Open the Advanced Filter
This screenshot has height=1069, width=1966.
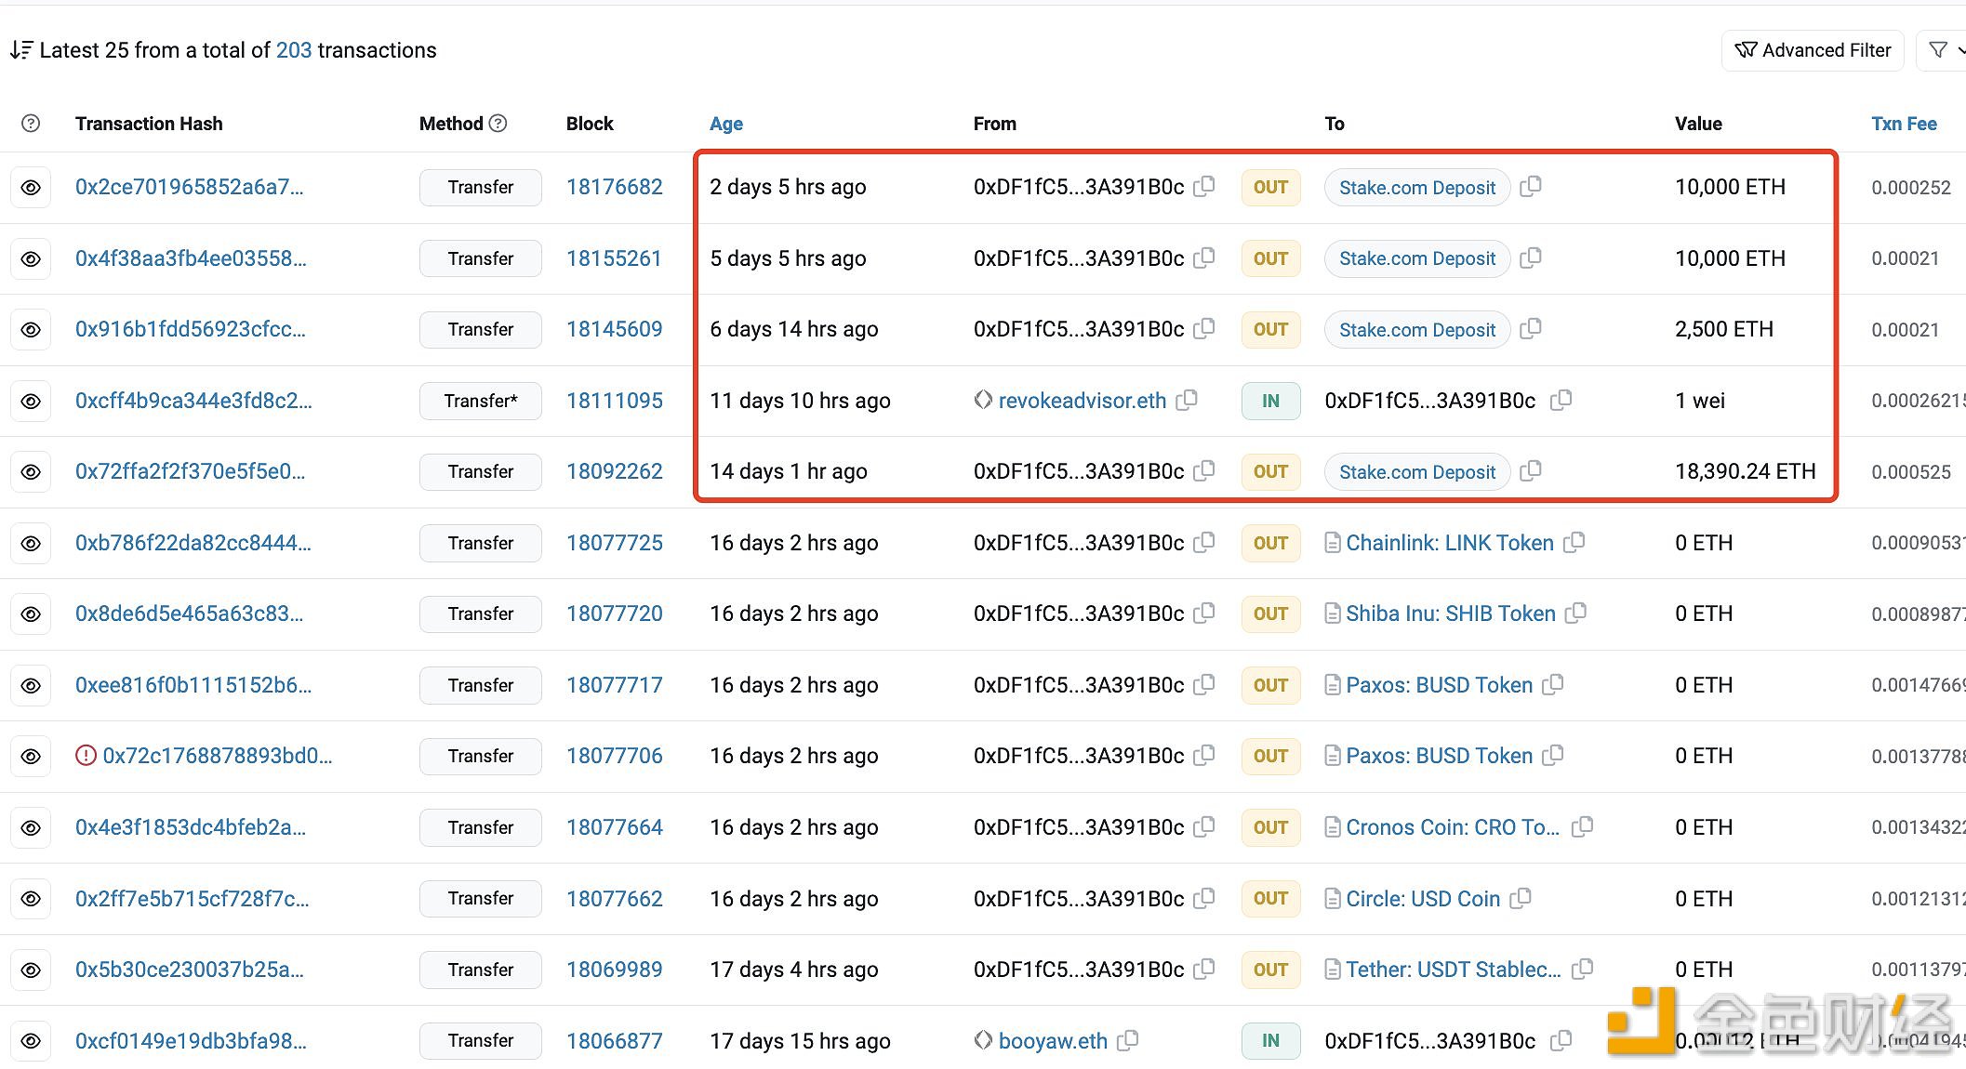[x=1813, y=50]
